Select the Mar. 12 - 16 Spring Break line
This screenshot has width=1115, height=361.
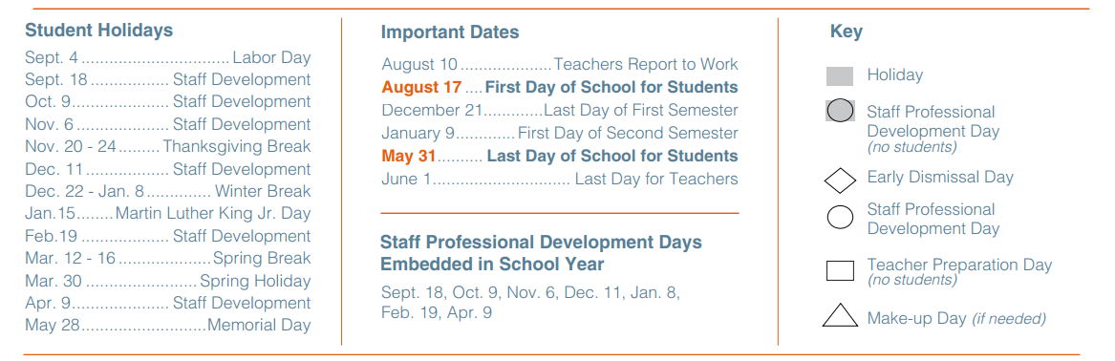[168, 258]
